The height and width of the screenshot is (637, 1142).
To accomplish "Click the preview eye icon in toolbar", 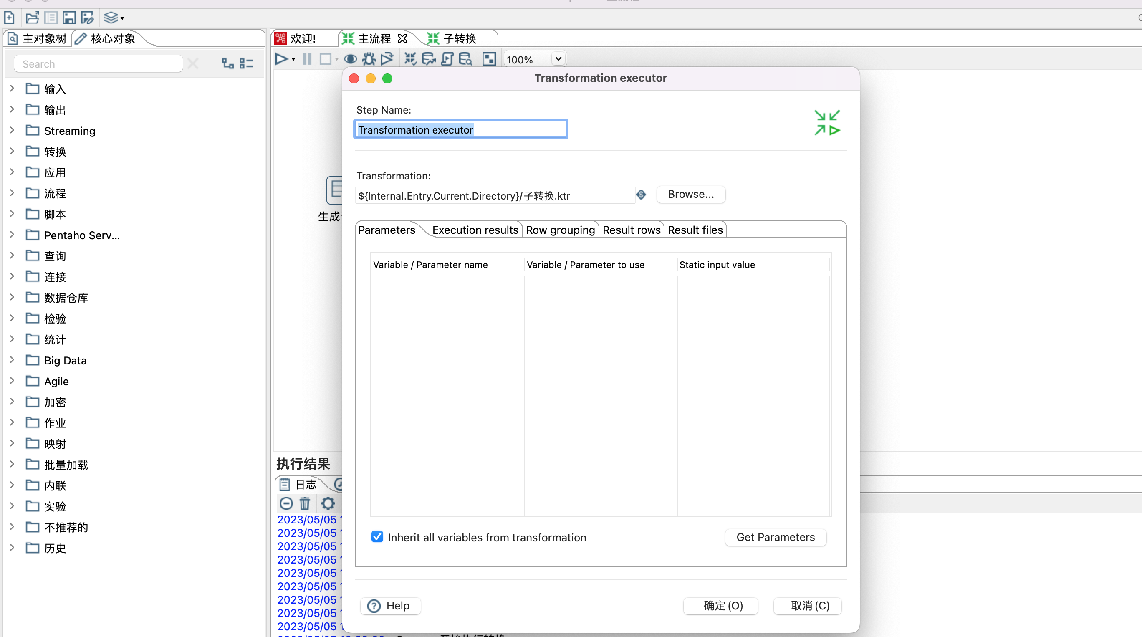I will click(350, 59).
